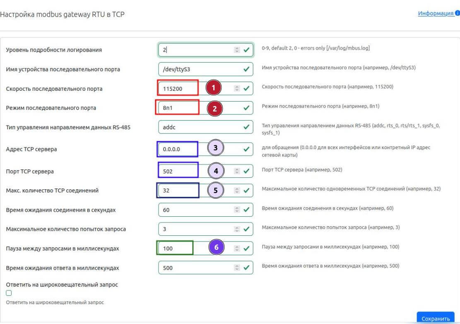This screenshot has width=460, height=324.
Task: Click spinner arrows on max request retries field
Action: (237, 229)
